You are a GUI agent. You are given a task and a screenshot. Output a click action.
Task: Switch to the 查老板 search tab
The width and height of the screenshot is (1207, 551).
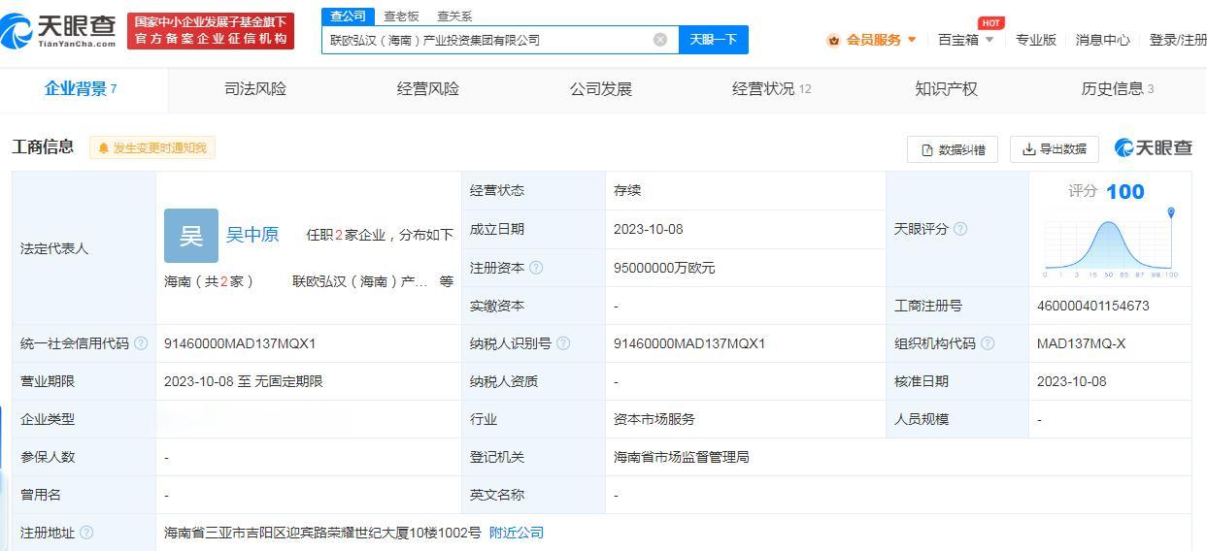(401, 16)
